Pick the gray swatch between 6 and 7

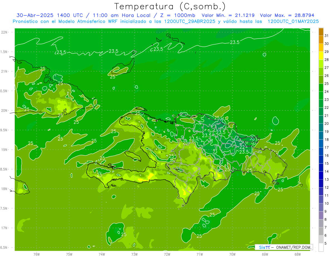(x=321, y=231)
